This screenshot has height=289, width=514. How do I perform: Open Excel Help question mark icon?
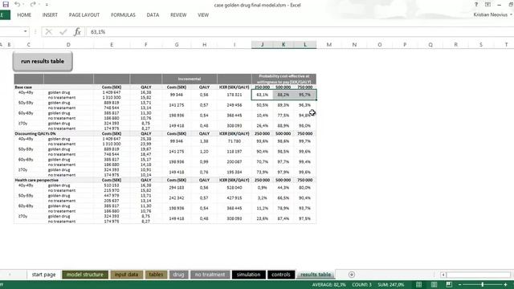point(476,5)
